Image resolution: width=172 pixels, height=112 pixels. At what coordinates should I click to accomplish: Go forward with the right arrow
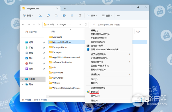coord(29,25)
